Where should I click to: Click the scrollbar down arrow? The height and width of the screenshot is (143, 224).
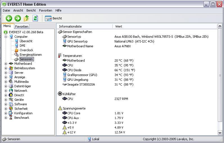click(220, 133)
